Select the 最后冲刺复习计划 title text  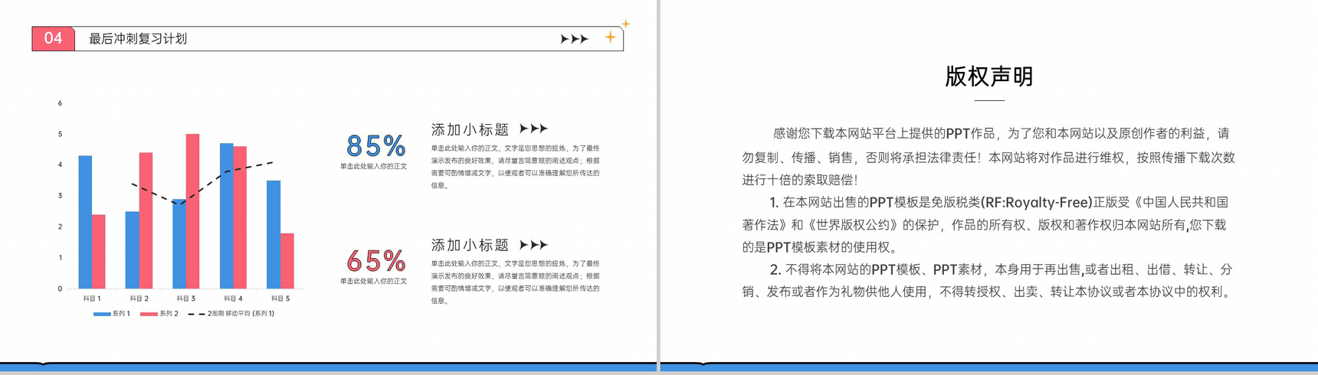point(138,38)
